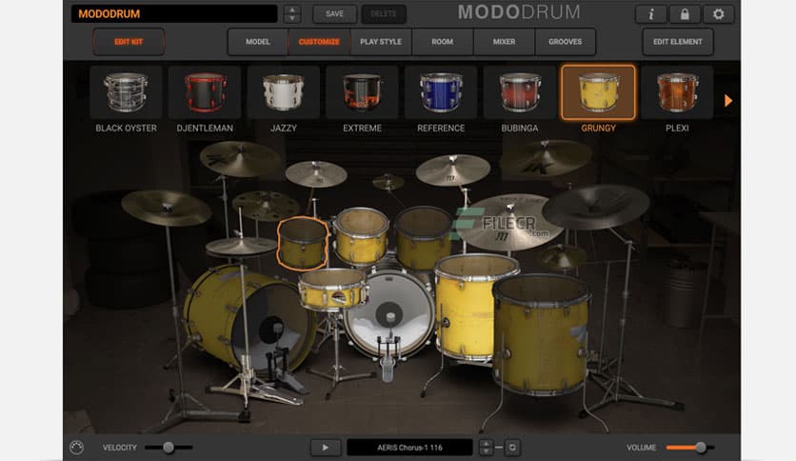Select the hi-hat cymbals
796x461 pixels.
click(241, 247)
